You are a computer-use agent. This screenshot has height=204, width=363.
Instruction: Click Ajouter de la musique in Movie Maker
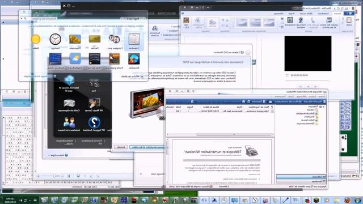tap(313, 23)
